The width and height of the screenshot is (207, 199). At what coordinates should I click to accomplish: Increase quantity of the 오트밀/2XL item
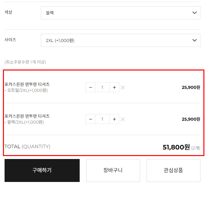(114, 87)
